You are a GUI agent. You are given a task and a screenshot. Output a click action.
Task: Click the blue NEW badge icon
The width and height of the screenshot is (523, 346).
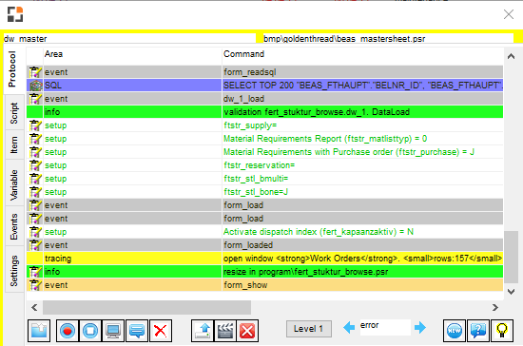click(x=455, y=331)
